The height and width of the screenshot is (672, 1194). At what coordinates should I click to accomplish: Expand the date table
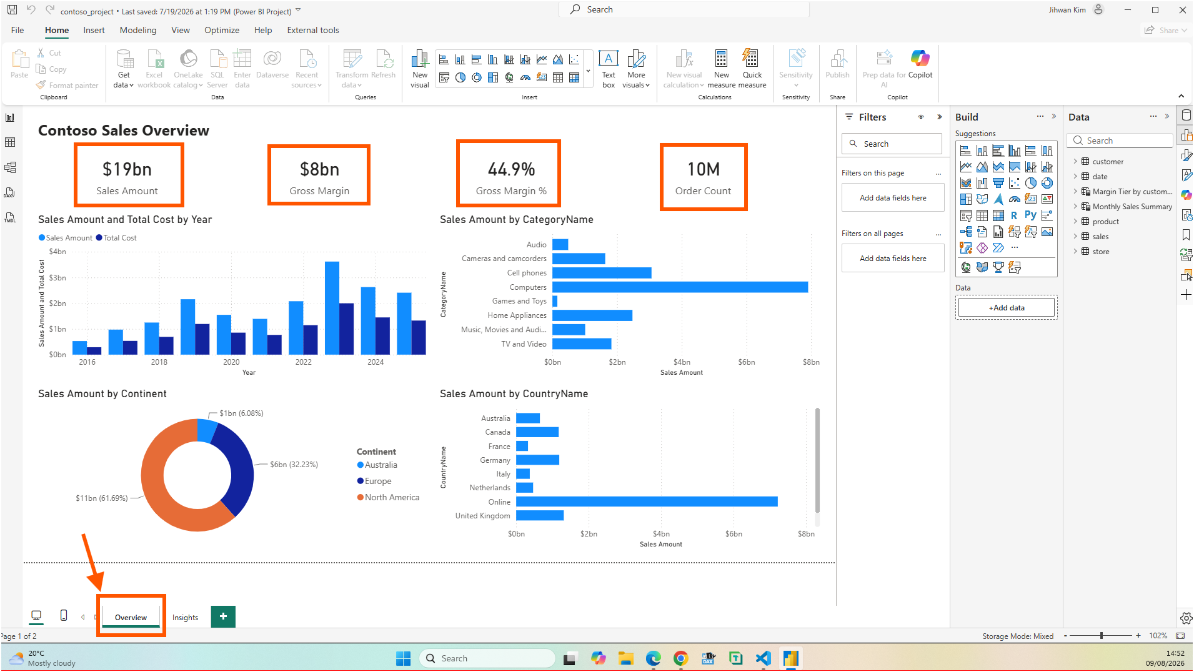coord(1075,176)
